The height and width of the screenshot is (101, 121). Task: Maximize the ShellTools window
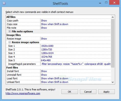click(106, 3)
